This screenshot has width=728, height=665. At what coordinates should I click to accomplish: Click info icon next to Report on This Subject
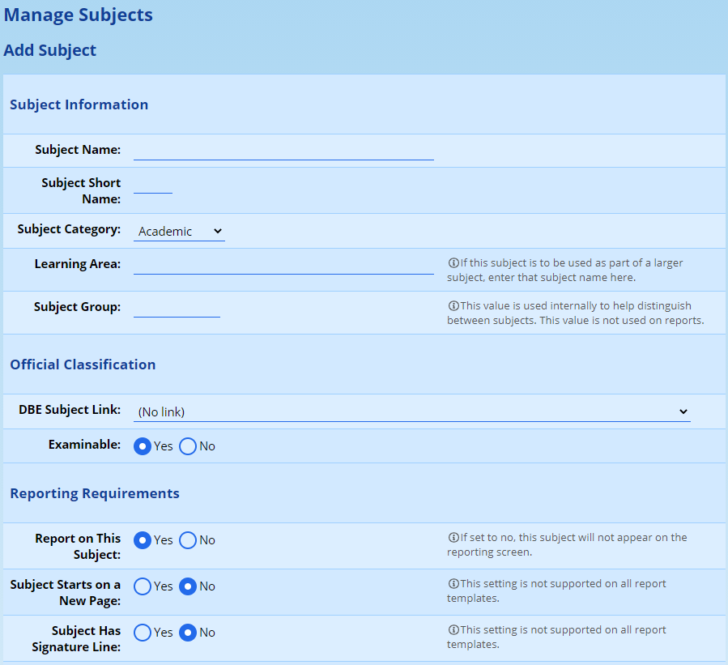[453, 538]
